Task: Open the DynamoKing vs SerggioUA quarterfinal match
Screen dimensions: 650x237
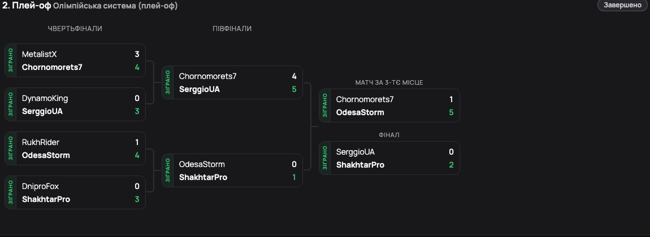Action: click(x=75, y=104)
